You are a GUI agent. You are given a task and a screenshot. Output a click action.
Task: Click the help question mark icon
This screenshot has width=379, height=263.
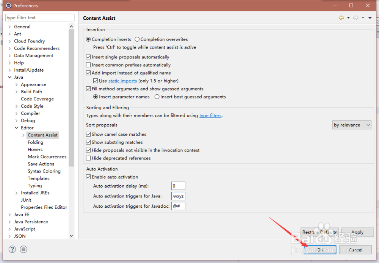pyautogui.click(x=12, y=249)
